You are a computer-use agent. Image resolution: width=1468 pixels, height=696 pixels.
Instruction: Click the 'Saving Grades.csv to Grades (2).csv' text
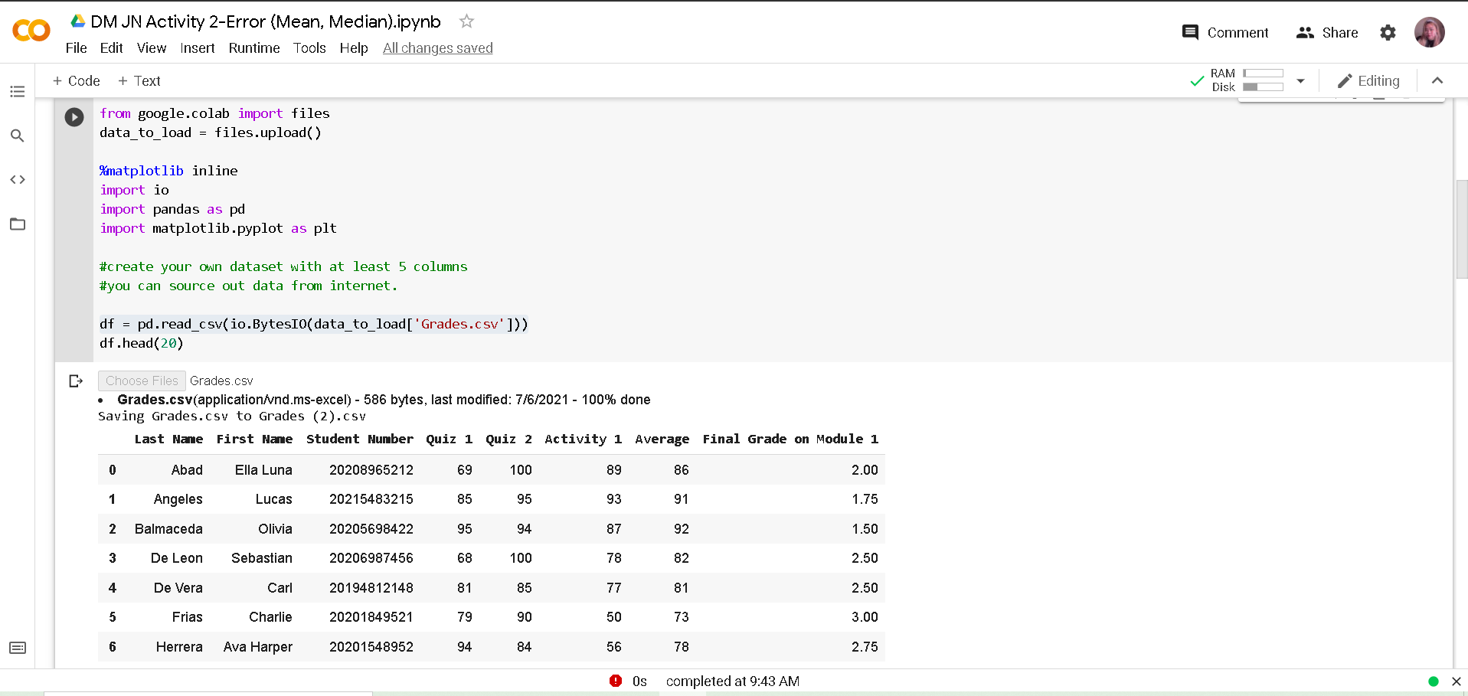click(232, 416)
